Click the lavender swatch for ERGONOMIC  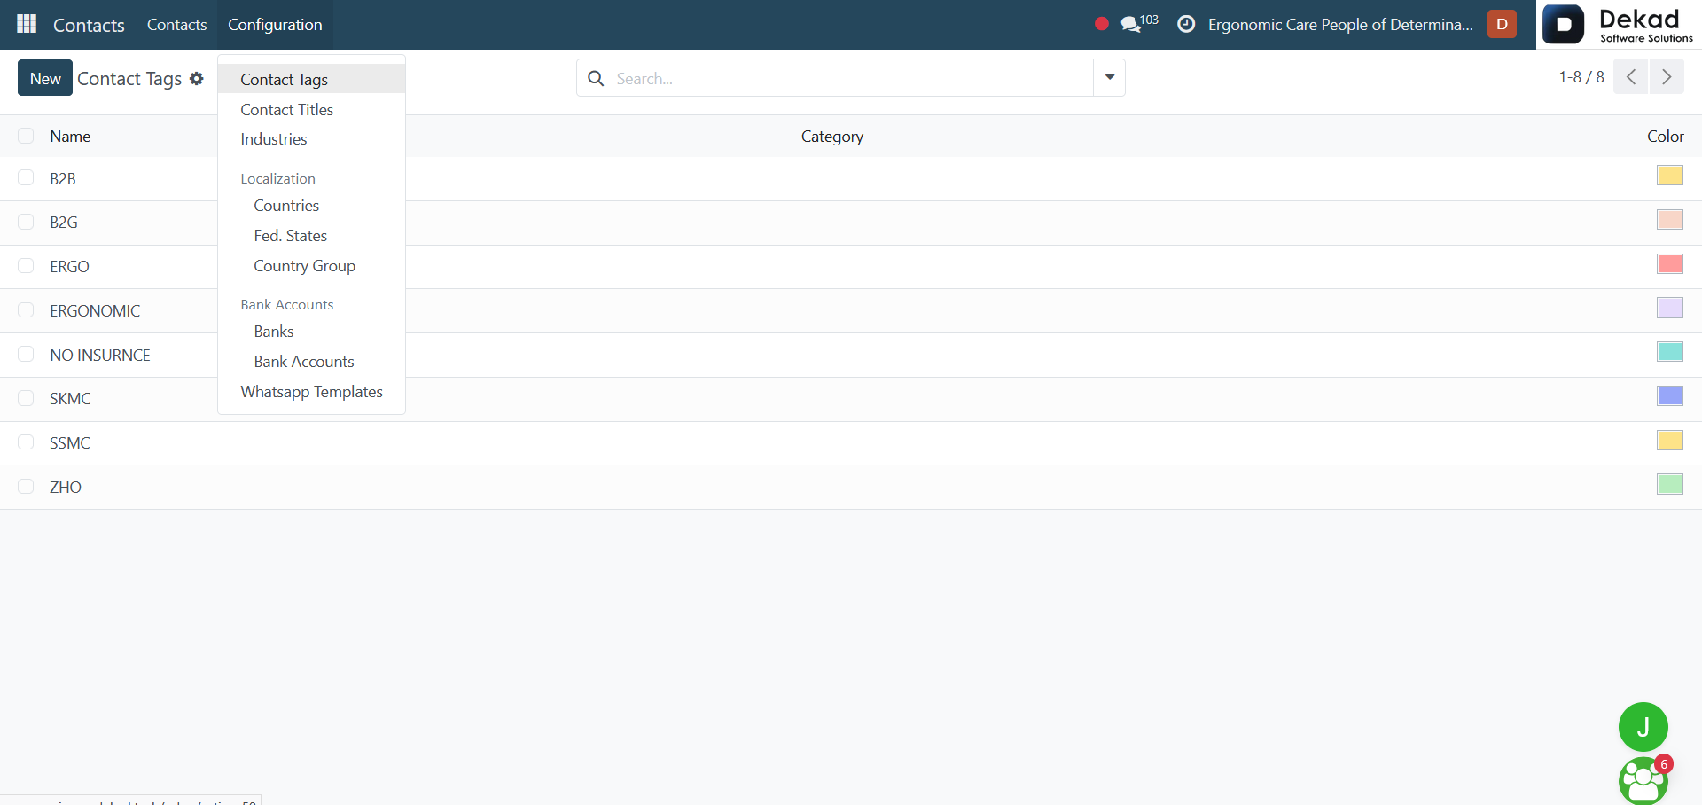(1670, 308)
